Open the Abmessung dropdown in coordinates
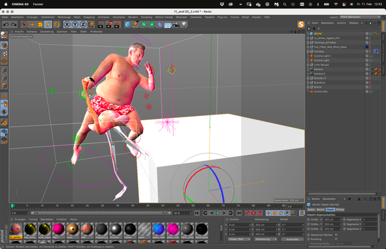386x249 pixels. (x=266, y=239)
